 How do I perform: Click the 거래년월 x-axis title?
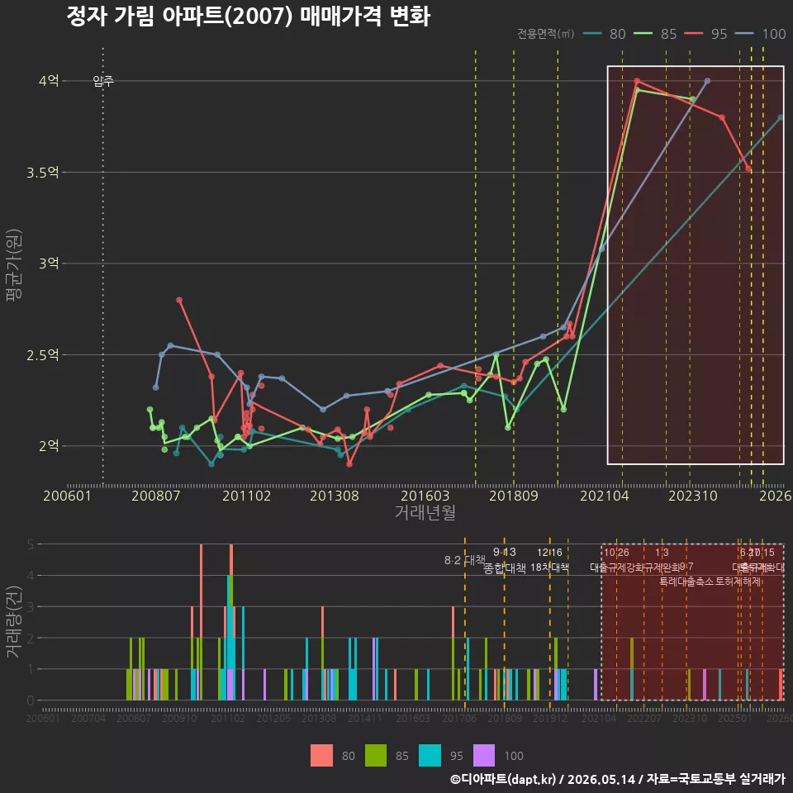click(x=425, y=512)
